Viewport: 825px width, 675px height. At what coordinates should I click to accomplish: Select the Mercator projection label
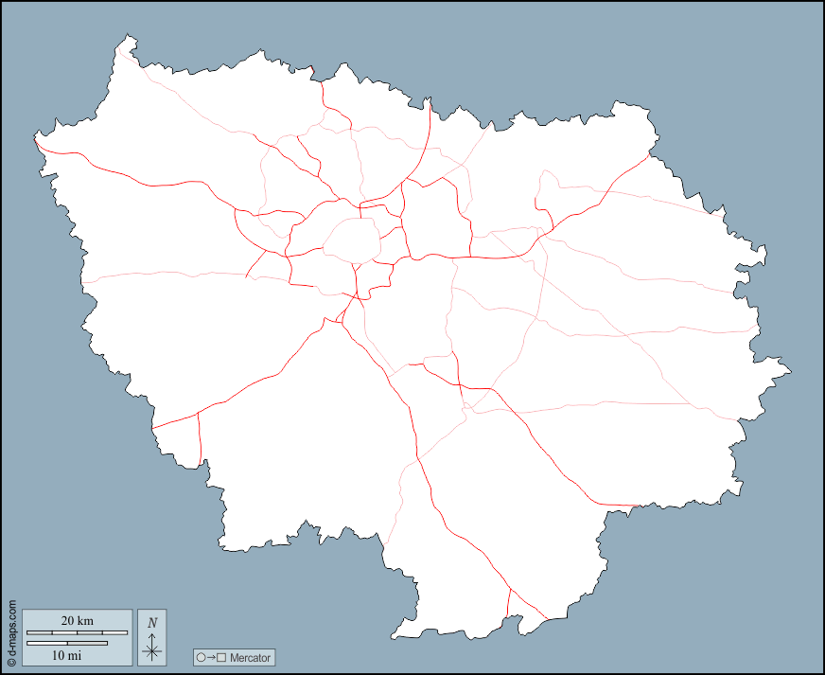point(250,657)
